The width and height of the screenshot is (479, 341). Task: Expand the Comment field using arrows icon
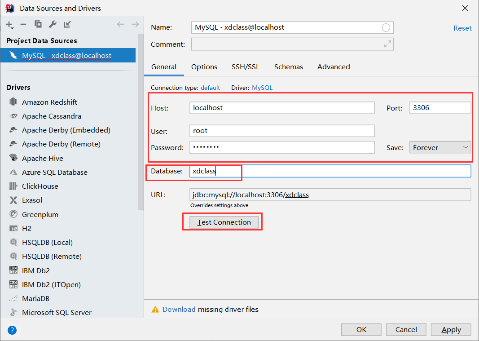[387, 44]
